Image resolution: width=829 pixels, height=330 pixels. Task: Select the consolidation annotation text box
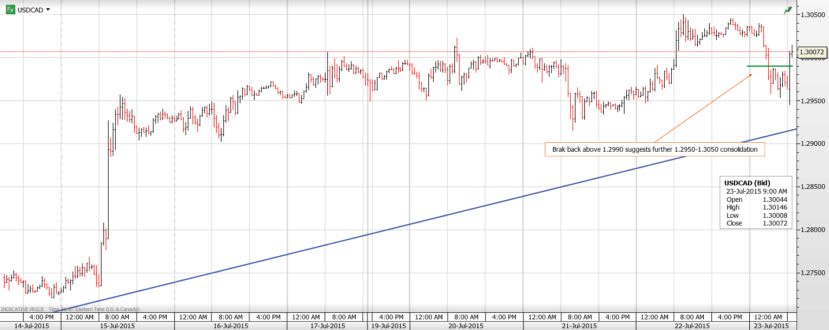tap(655, 150)
